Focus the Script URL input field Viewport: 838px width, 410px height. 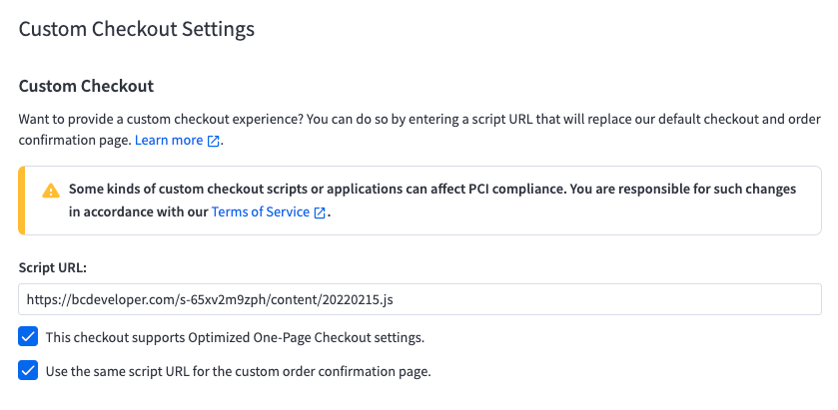coord(419,298)
